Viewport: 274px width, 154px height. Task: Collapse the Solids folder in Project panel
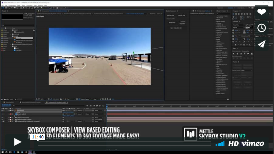coord(11,46)
